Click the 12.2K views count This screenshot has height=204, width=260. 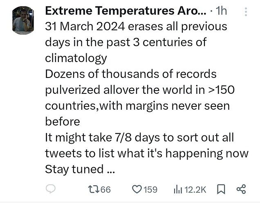pyautogui.click(x=195, y=190)
